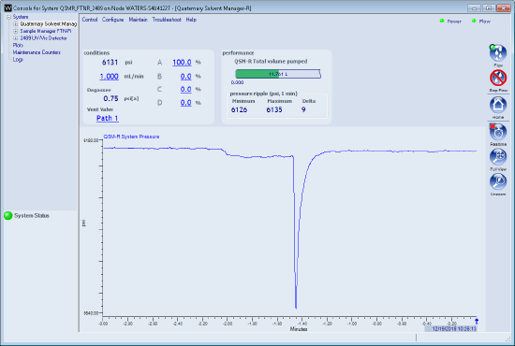Open the Help menu
This screenshot has width=515, height=346.
tap(191, 20)
